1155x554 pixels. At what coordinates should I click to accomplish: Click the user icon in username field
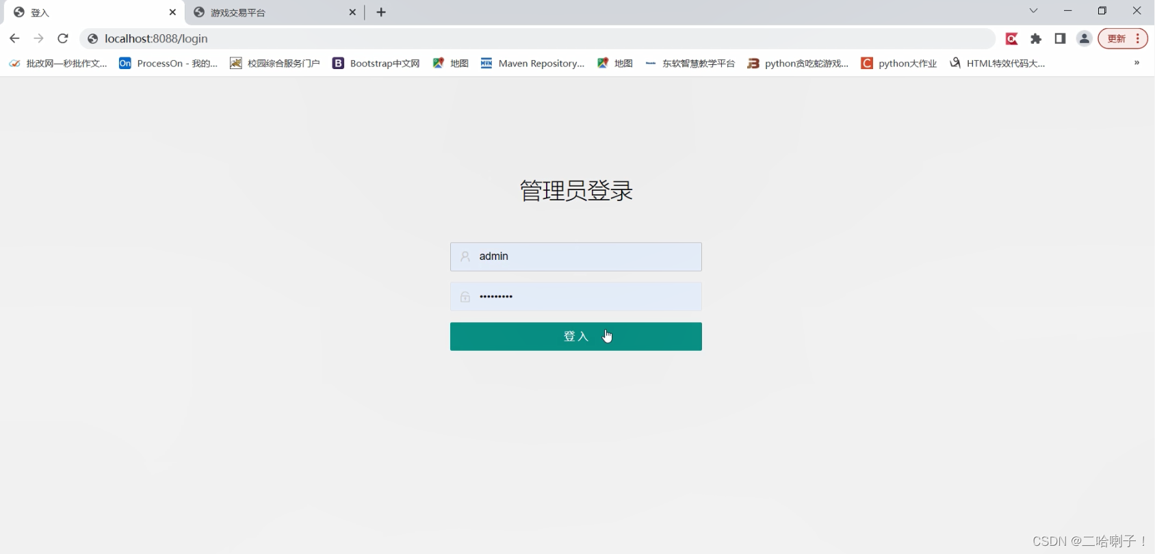465,256
